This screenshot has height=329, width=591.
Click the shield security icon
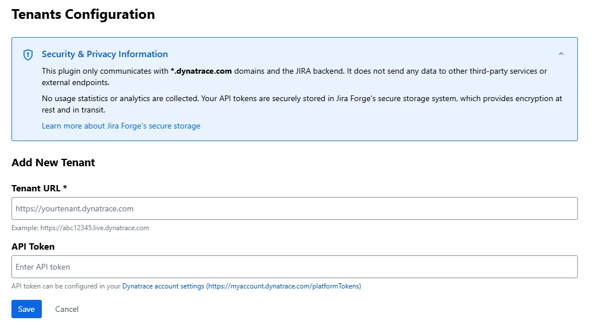(27, 54)
